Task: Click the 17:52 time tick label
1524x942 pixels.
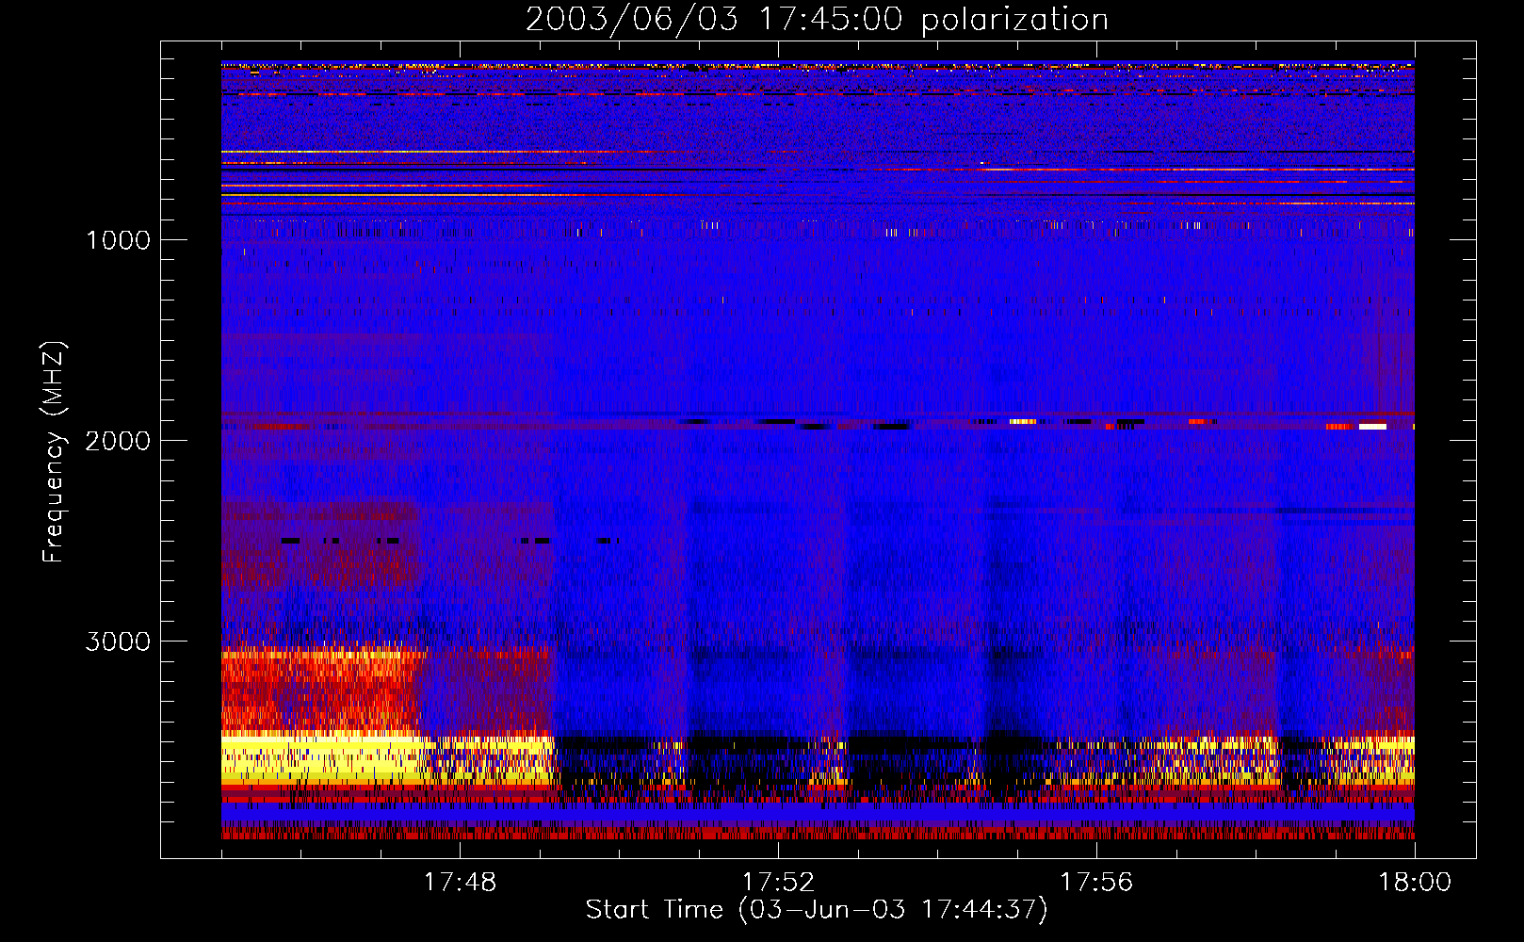Action: pos(778,883)
